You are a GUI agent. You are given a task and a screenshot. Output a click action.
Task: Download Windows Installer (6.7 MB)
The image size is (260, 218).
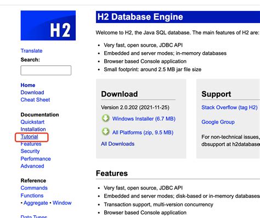144,119
